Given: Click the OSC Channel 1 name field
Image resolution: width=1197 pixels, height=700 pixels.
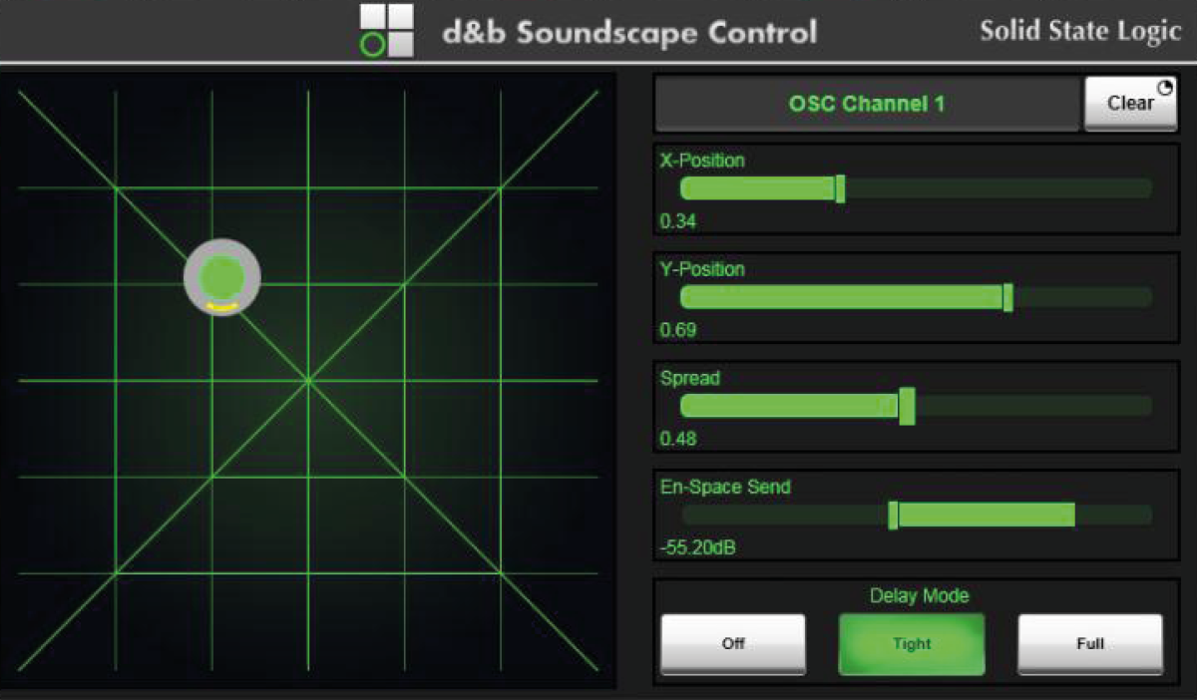Looking at the screenshot, I should [866, 104].
